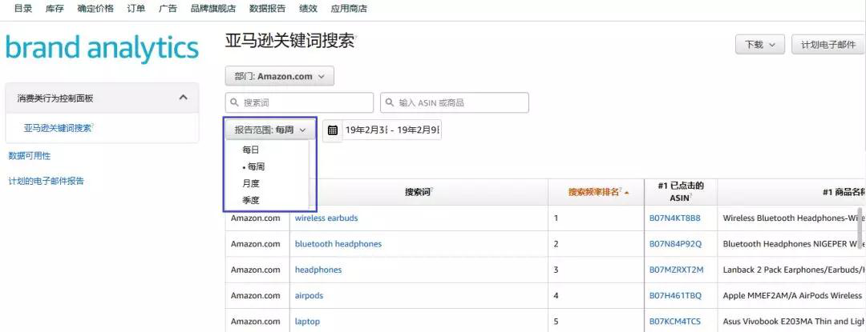
Task: Click the table's vertical scrollbar
Action: pos(860,228)
